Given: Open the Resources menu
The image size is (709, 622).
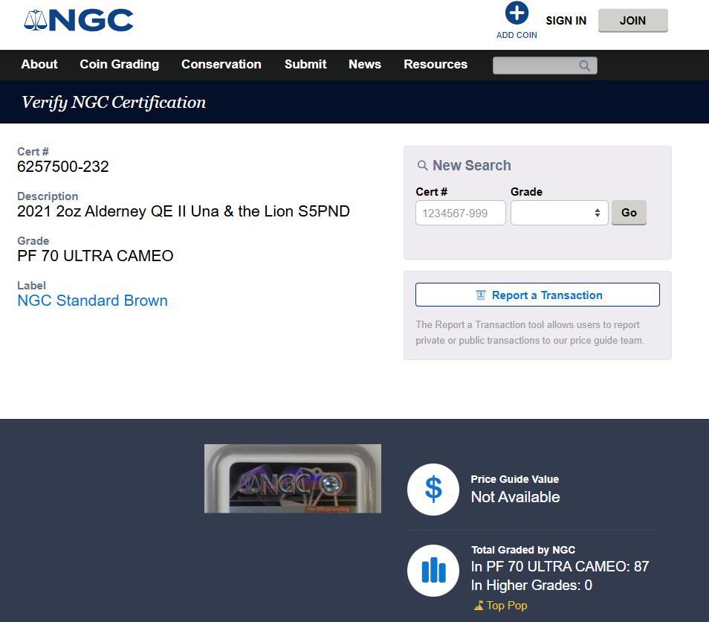Looking at the screenshot, I should coord(436,64).
